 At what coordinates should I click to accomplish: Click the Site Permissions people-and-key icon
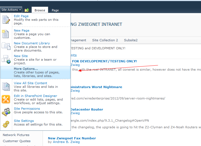click(x=6, y=112)
